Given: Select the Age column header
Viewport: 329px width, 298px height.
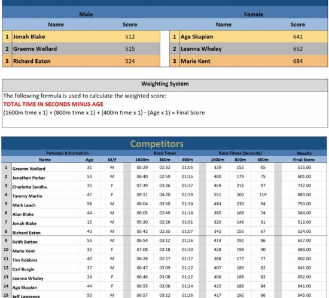Looking at the screenshot, I should tap(89, 160).
